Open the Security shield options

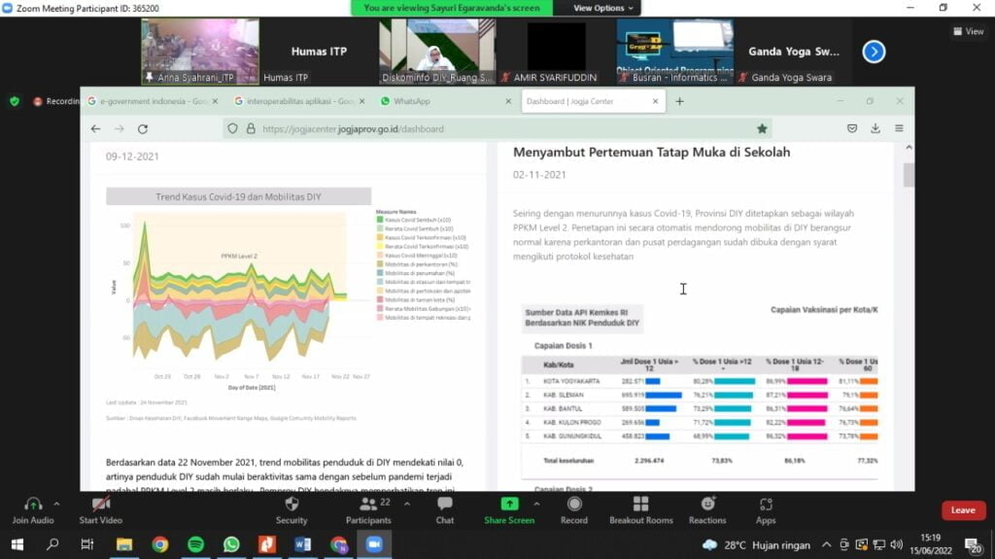click(291, 505)
